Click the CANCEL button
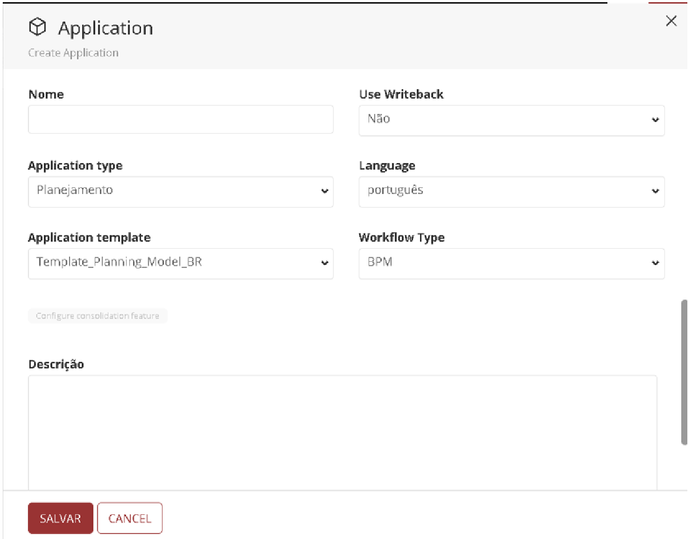689x539 pixels. pyautogui.click(x=130, y=518)
